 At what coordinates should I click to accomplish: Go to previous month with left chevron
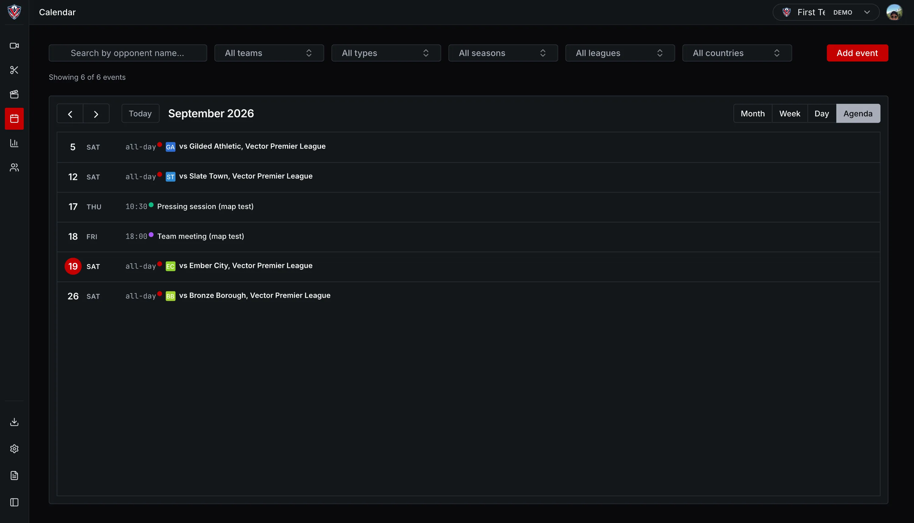coord(70,114)
